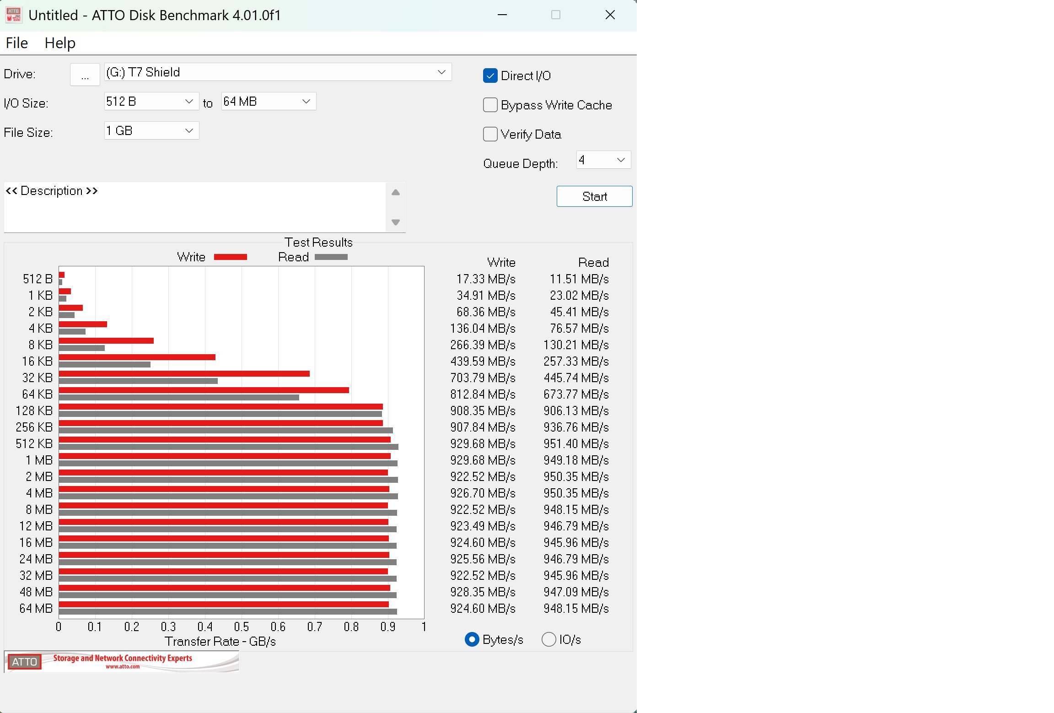Click the 266.39 MB/s write value

click(483, 345)
